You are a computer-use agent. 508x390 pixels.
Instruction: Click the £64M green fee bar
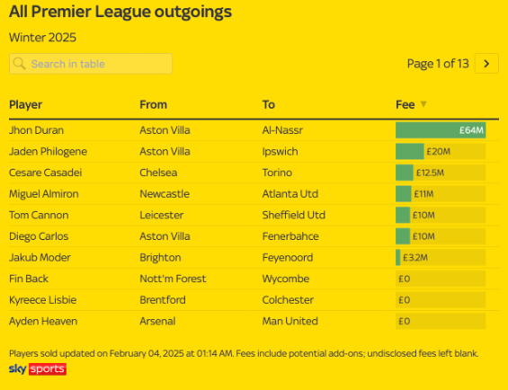(441, 130)
